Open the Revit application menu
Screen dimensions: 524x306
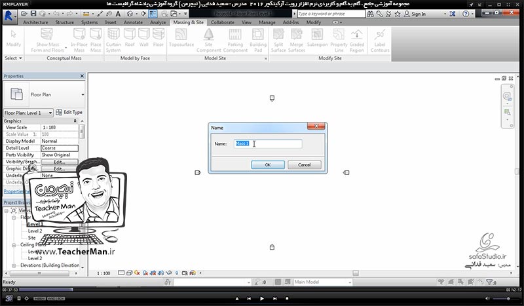coord(9,16)
